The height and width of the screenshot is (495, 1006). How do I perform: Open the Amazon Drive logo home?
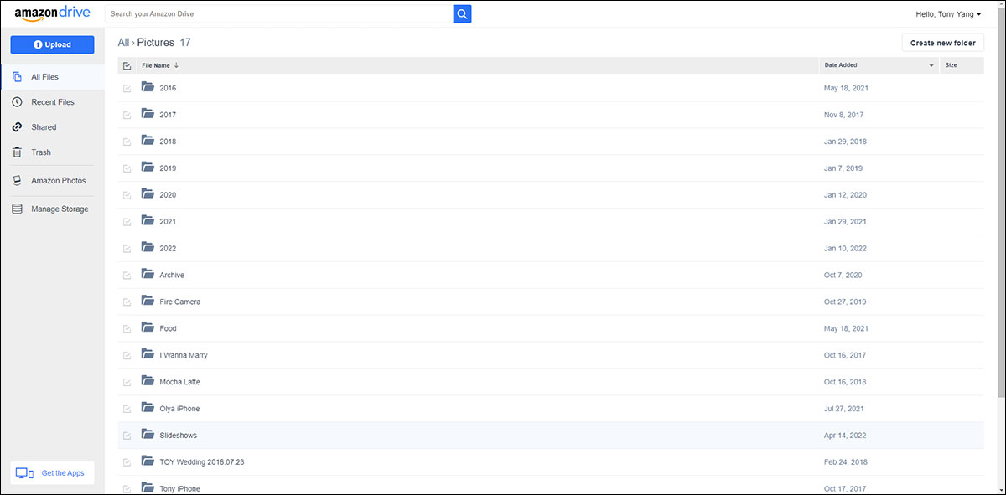pyautogui.click(x=51, y=13)
